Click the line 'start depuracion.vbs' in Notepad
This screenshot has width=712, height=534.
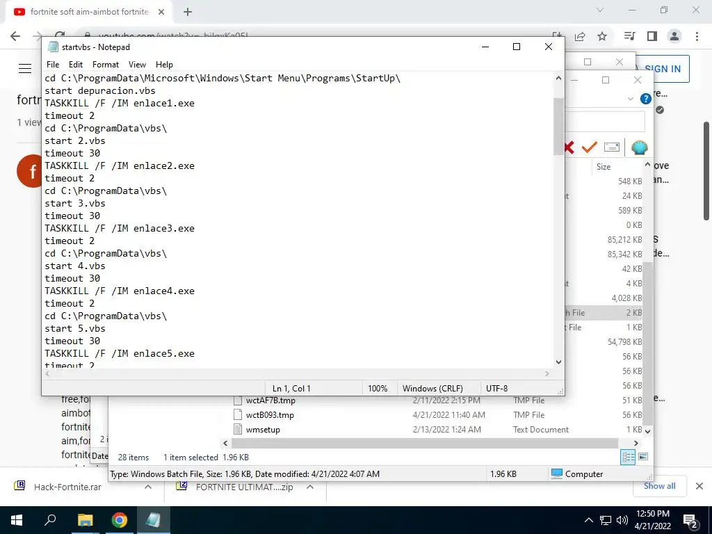click(100, 91)
